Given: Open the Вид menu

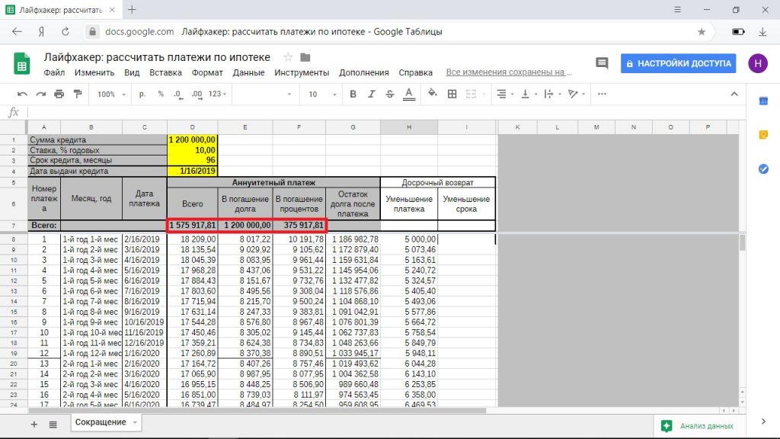Looking at the screenshot, I should tap(132, 72).
